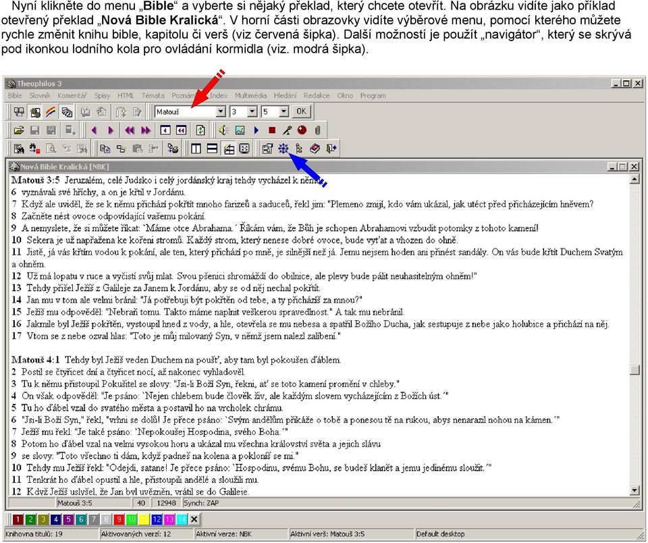Click the purple single left arrow

coord(94,130)
